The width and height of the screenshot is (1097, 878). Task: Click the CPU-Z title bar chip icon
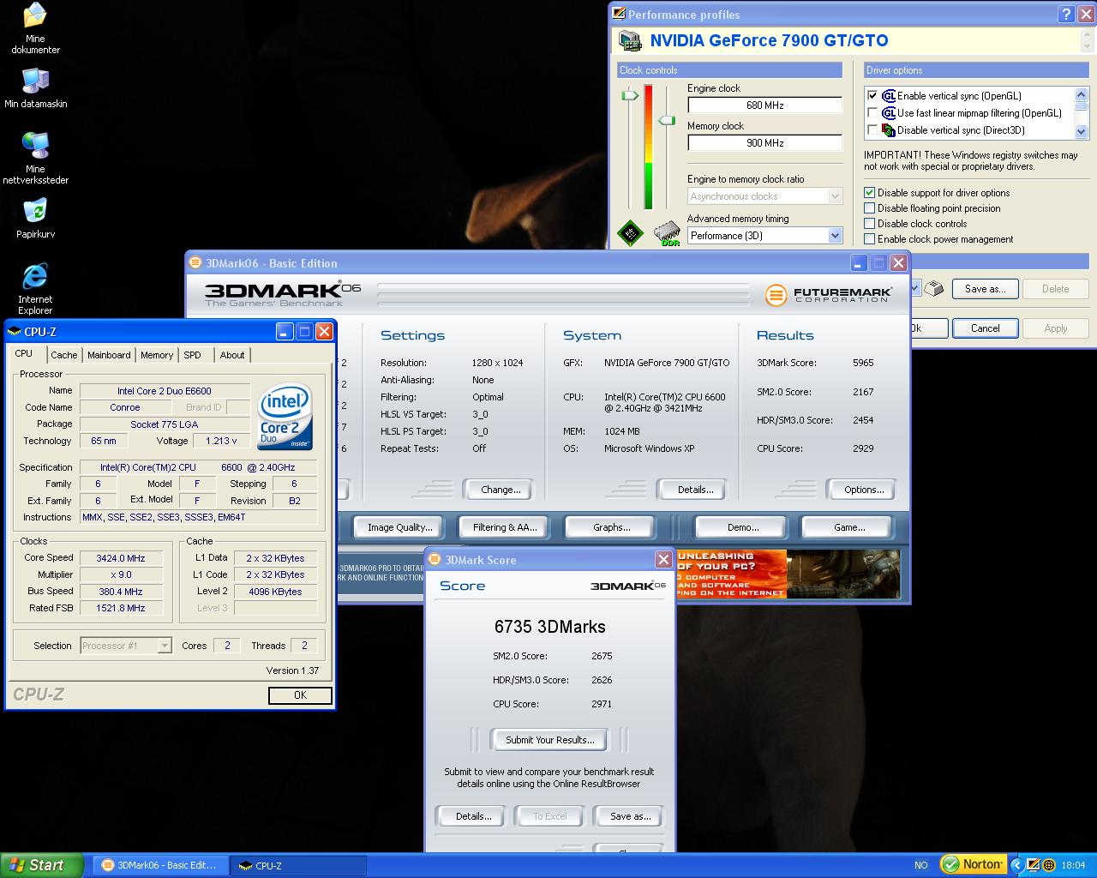tap(15, 332)
